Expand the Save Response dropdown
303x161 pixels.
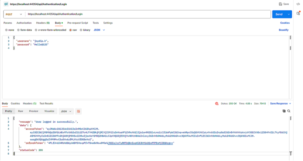[x=281, y=104]
